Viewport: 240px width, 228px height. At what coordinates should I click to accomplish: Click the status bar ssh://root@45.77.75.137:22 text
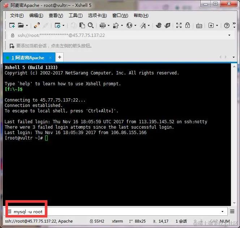31,221
